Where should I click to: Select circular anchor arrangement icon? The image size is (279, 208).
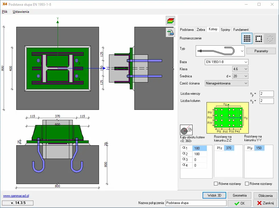[x=270, y=39]
